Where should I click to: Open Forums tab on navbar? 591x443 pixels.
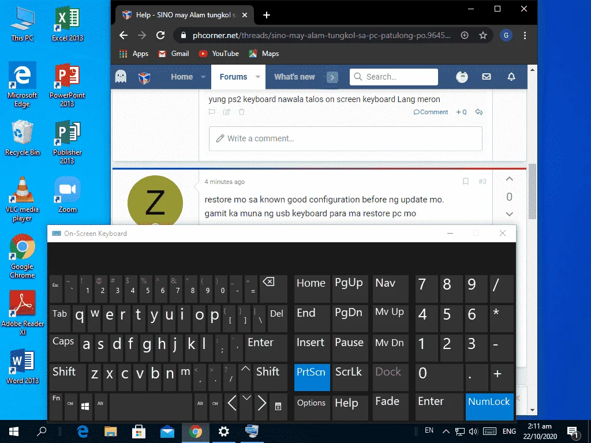pyautogui.click(x=233, y=77)
